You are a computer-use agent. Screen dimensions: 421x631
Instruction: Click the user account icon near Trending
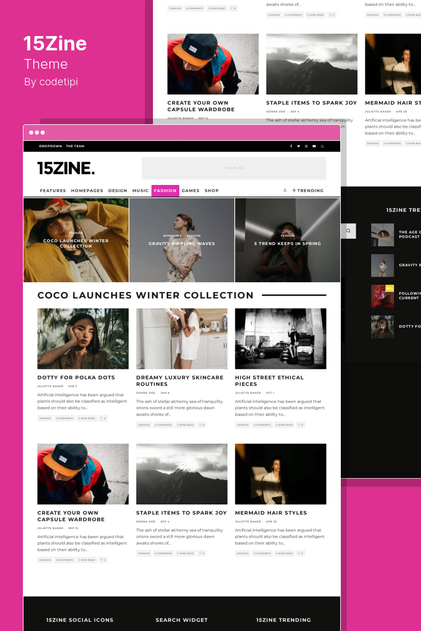point(285,190)
